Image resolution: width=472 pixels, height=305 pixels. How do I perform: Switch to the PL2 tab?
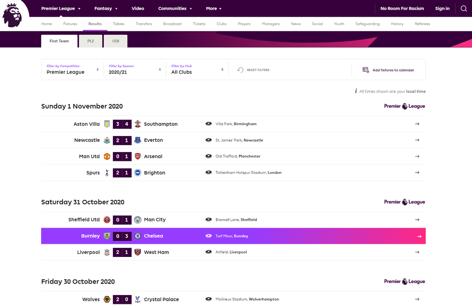[90, 41]
